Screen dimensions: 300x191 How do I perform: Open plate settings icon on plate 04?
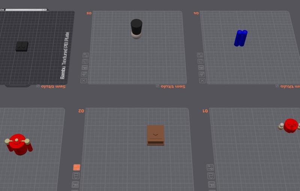[200, 55]
